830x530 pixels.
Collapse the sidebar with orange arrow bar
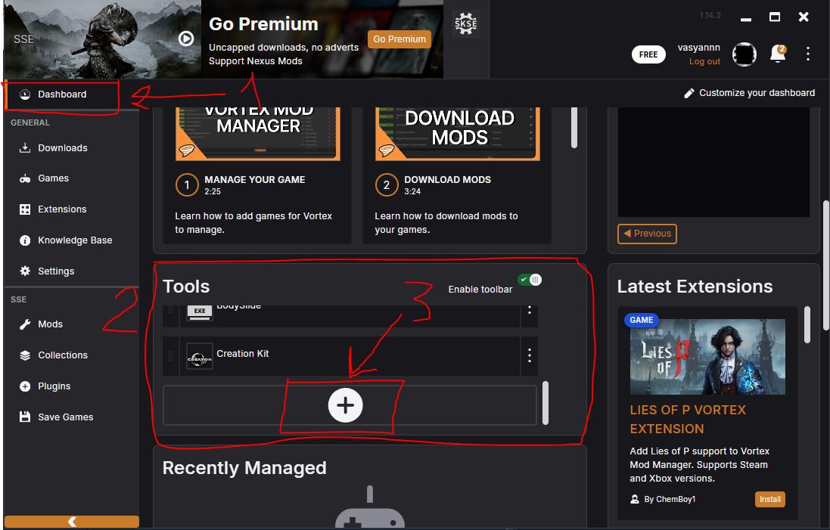coord(71,522)
